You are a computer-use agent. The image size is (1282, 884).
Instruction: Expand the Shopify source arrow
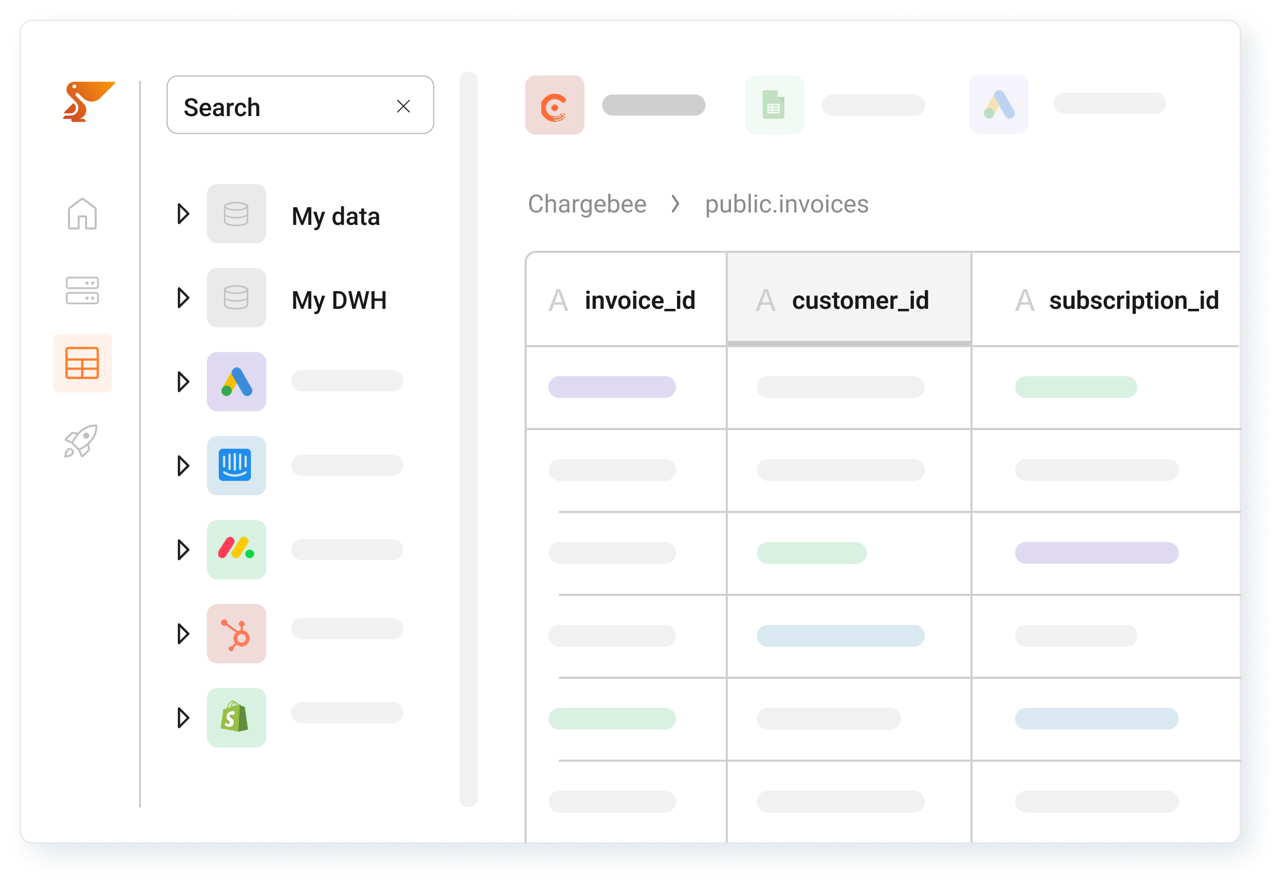coord(184,718)
